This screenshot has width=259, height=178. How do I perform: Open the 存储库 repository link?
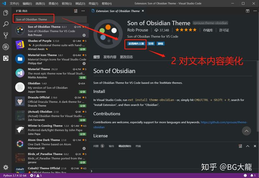coord(208,30)
